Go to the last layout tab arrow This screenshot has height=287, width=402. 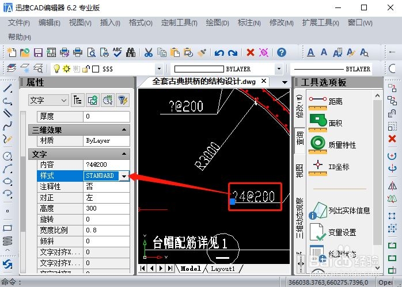click(x=170, y=269)
